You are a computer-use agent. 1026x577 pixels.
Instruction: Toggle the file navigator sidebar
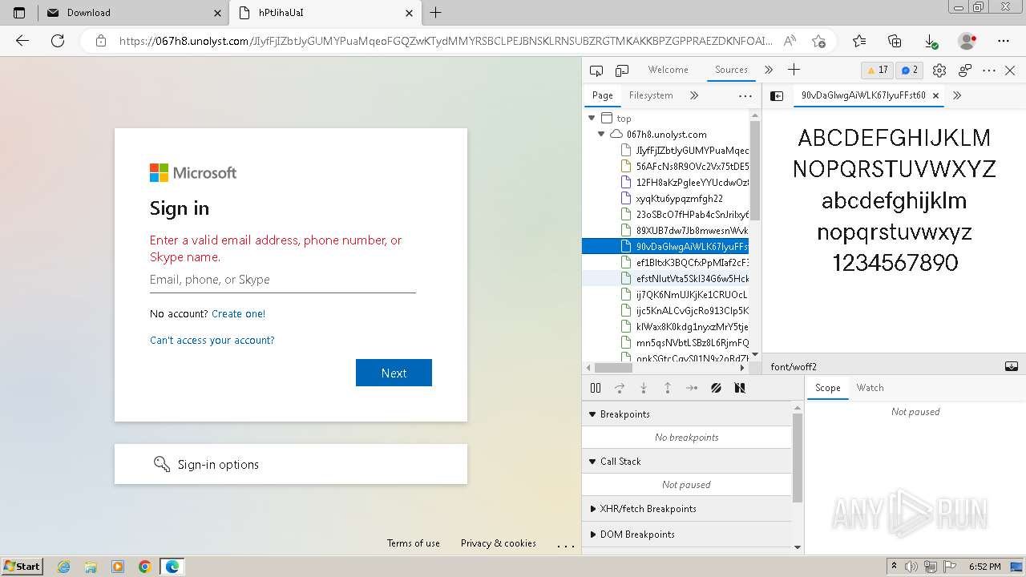click(777, 95)
